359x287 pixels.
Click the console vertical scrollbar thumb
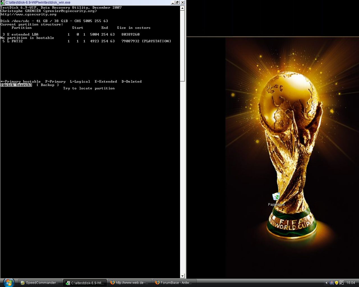pos(182,46)
